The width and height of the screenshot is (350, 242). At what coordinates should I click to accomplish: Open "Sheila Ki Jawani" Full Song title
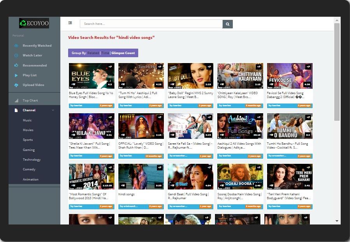90,146
